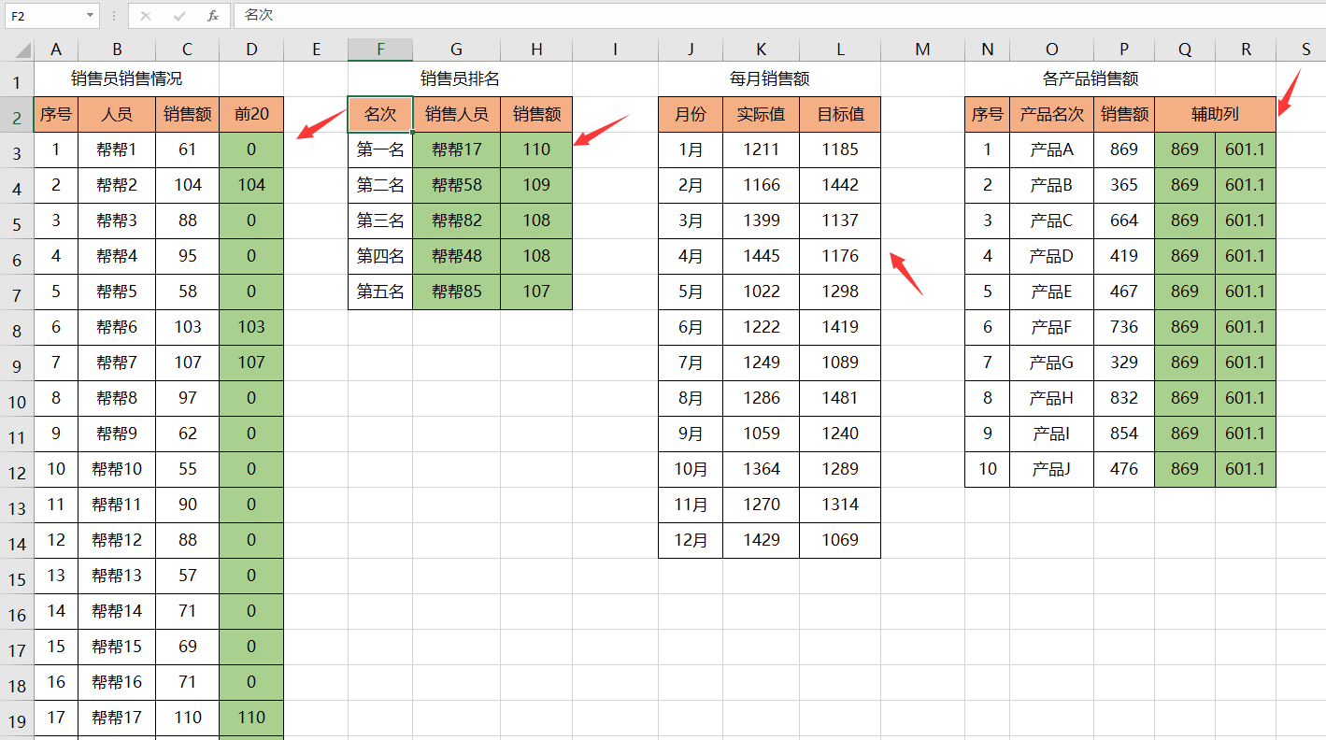Viewport: 1326px width, 740px height.
Task: Select the green cell 帮帮85
Action: click(x=457, y=292)
